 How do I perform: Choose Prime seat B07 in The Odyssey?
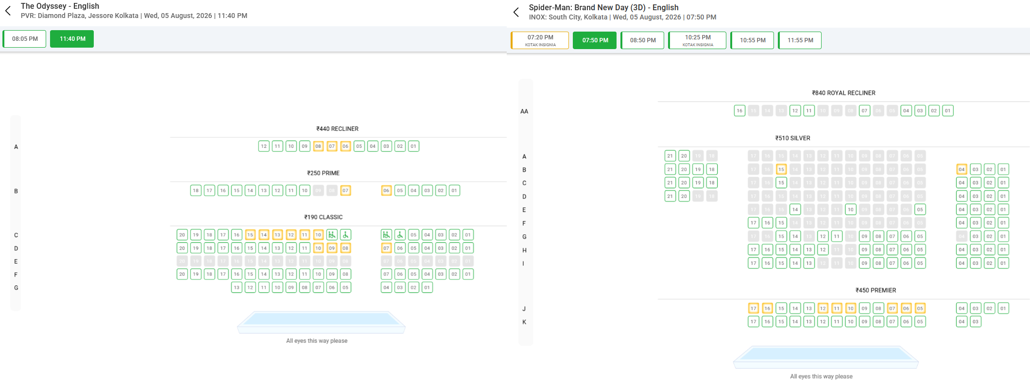tap(345, 191)
